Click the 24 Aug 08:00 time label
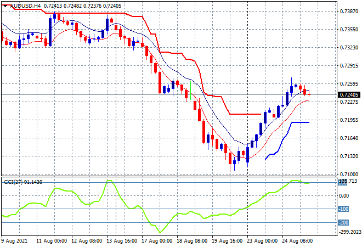 click(x=297, y=241)
